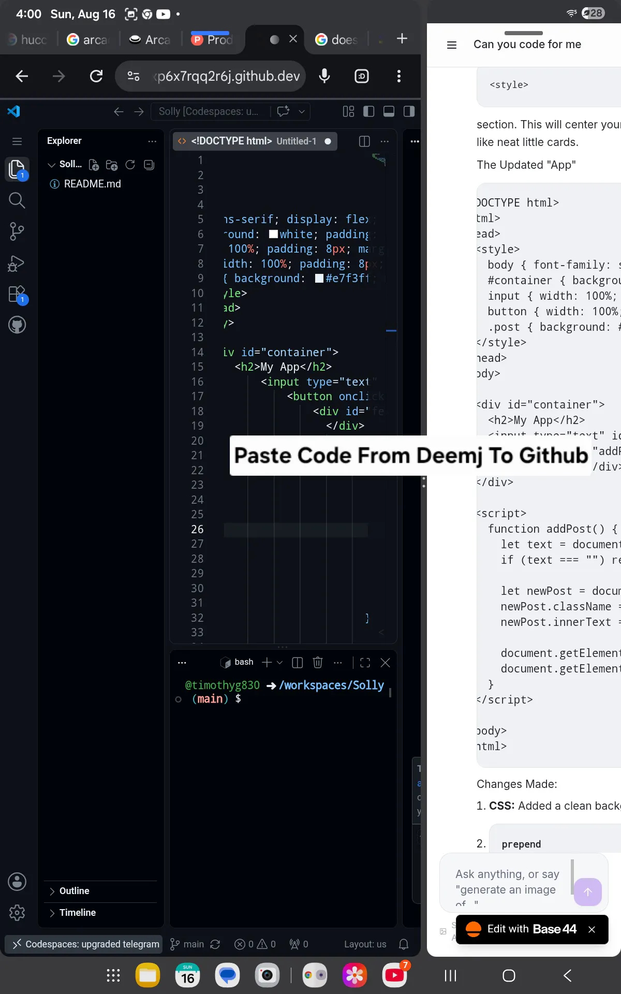The height and width of the screenshot is (994, 621).
Task: Create a new folder in Explorer
Action: tap(112, 165)
